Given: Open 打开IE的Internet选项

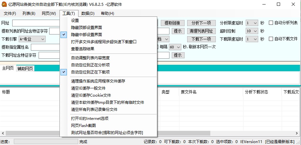Looking at the screenshot, I should [108, 119].
